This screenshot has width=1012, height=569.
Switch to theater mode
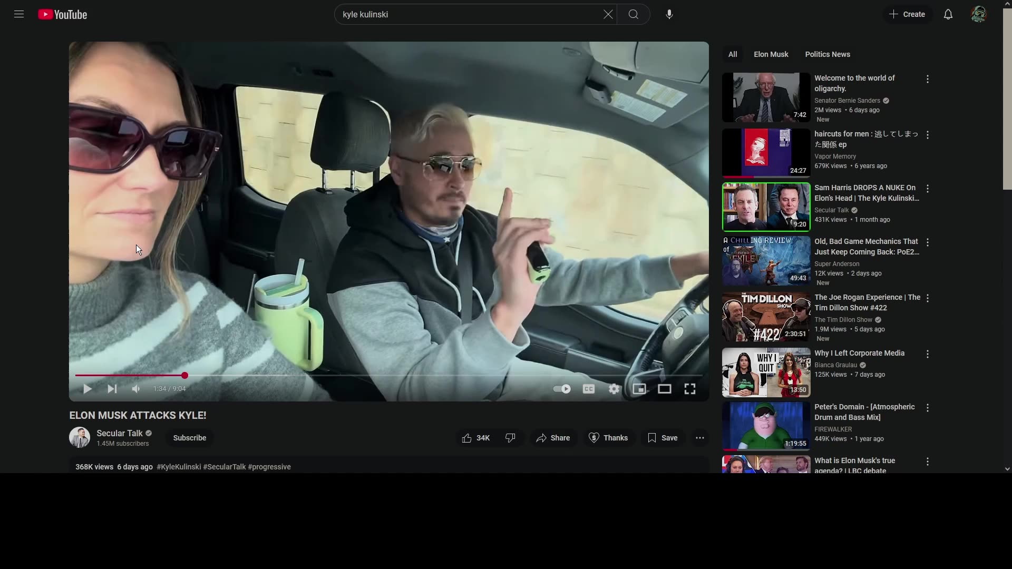[664, 389]
